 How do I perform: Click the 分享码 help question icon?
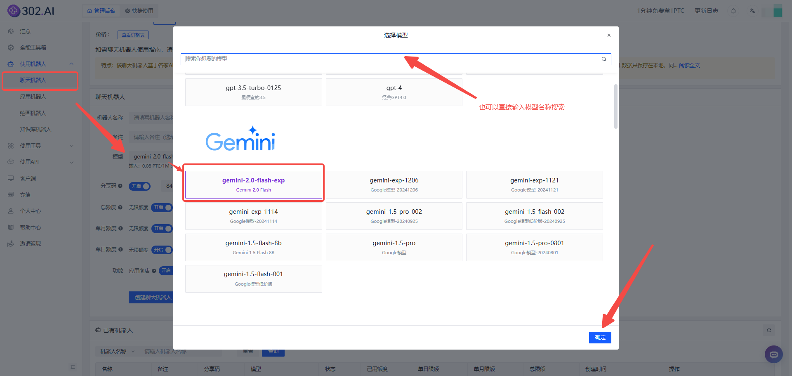click(x=120, y=186)
